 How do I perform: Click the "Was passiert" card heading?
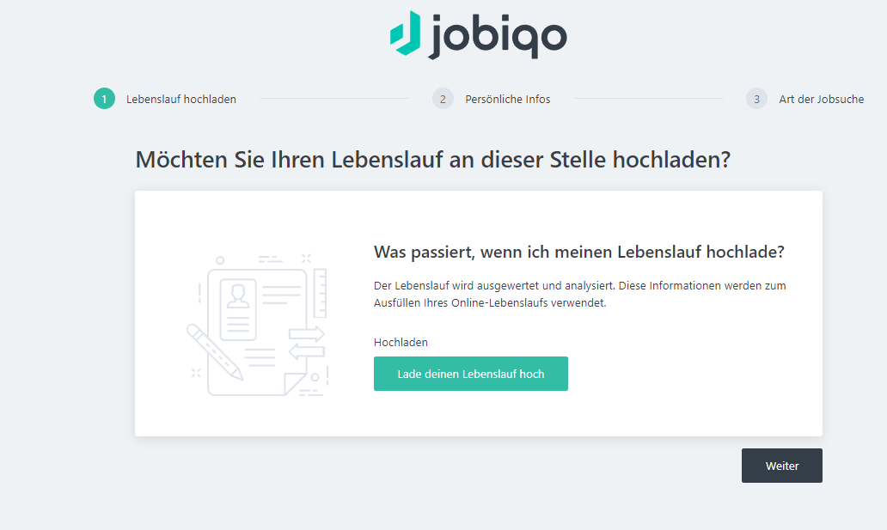point(579,252)
